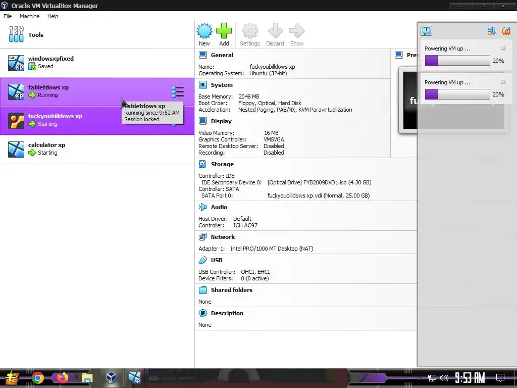Click the Start button on taskbar

pos(12,378)
